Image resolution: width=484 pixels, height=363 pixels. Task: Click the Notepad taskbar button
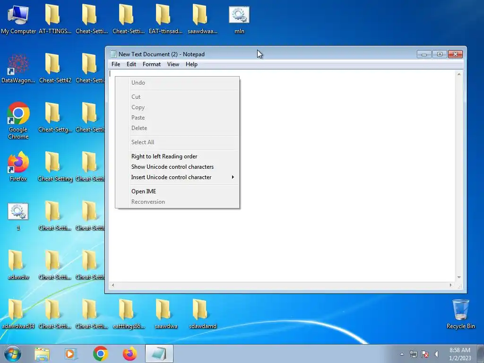[x=159, y=354]
